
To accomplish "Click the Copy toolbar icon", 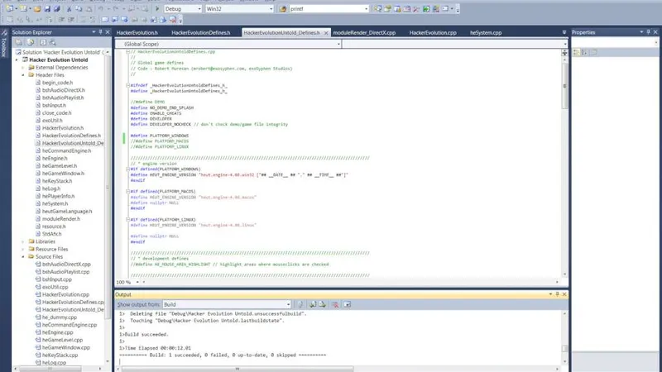I will pos(79,8).
